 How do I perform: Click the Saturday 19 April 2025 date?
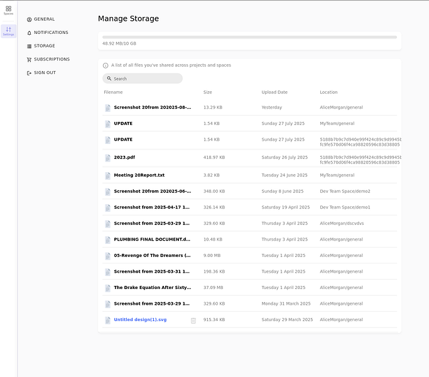[286, 207]
